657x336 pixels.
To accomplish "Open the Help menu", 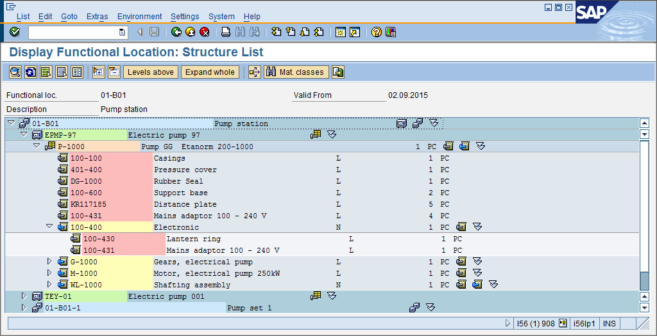I will [x=252, y=16].
